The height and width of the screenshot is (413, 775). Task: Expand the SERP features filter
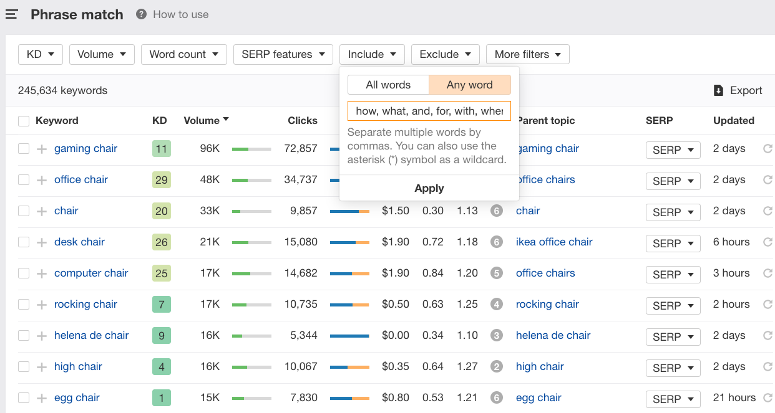click(283, 54)
